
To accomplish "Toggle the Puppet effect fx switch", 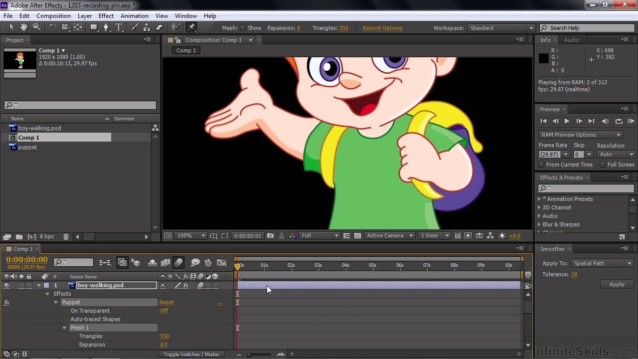I will click(x=6, y=302).
